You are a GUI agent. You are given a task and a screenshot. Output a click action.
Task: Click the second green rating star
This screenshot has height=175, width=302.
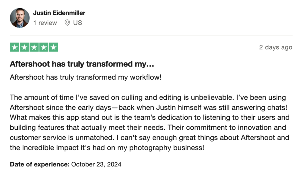(24, 47)
